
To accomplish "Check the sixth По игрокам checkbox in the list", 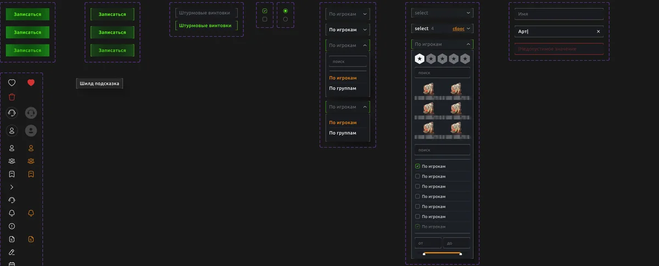I will point(417,217).
